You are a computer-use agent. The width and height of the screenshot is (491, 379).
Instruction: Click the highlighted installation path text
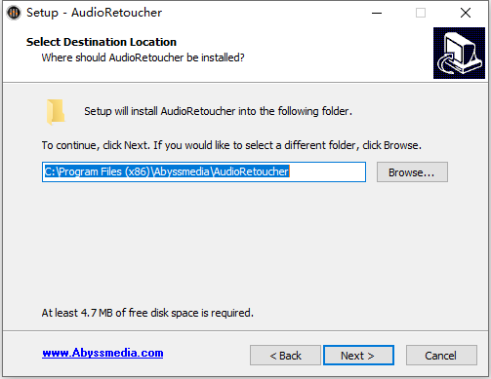166,171
